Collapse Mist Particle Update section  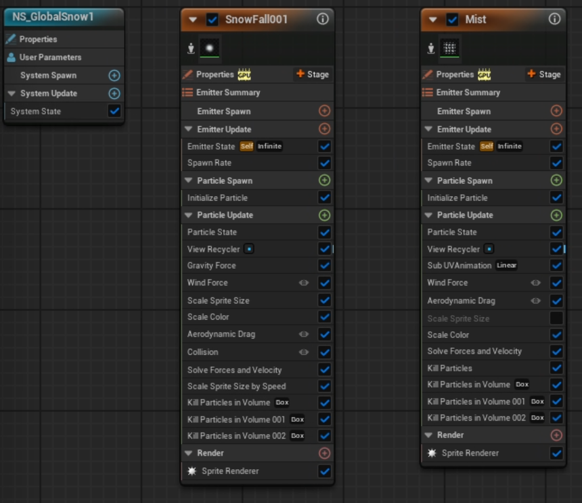click(x=428, y=215)
